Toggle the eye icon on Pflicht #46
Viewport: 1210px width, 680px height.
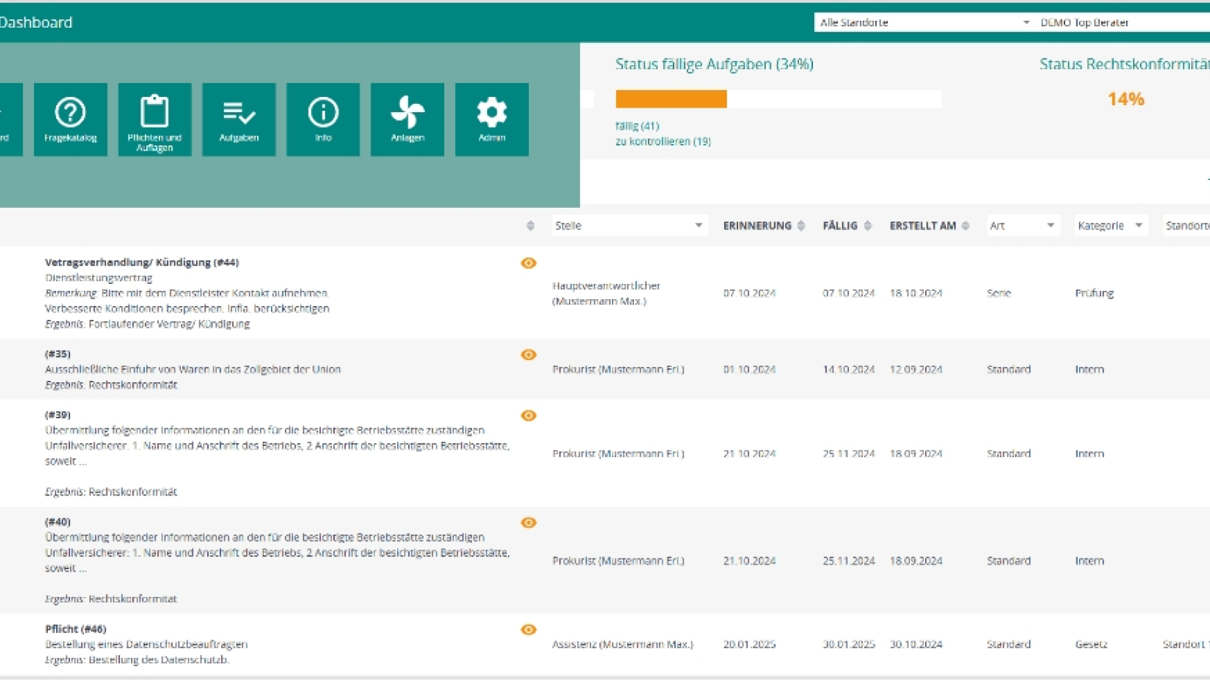pos(528,630)
